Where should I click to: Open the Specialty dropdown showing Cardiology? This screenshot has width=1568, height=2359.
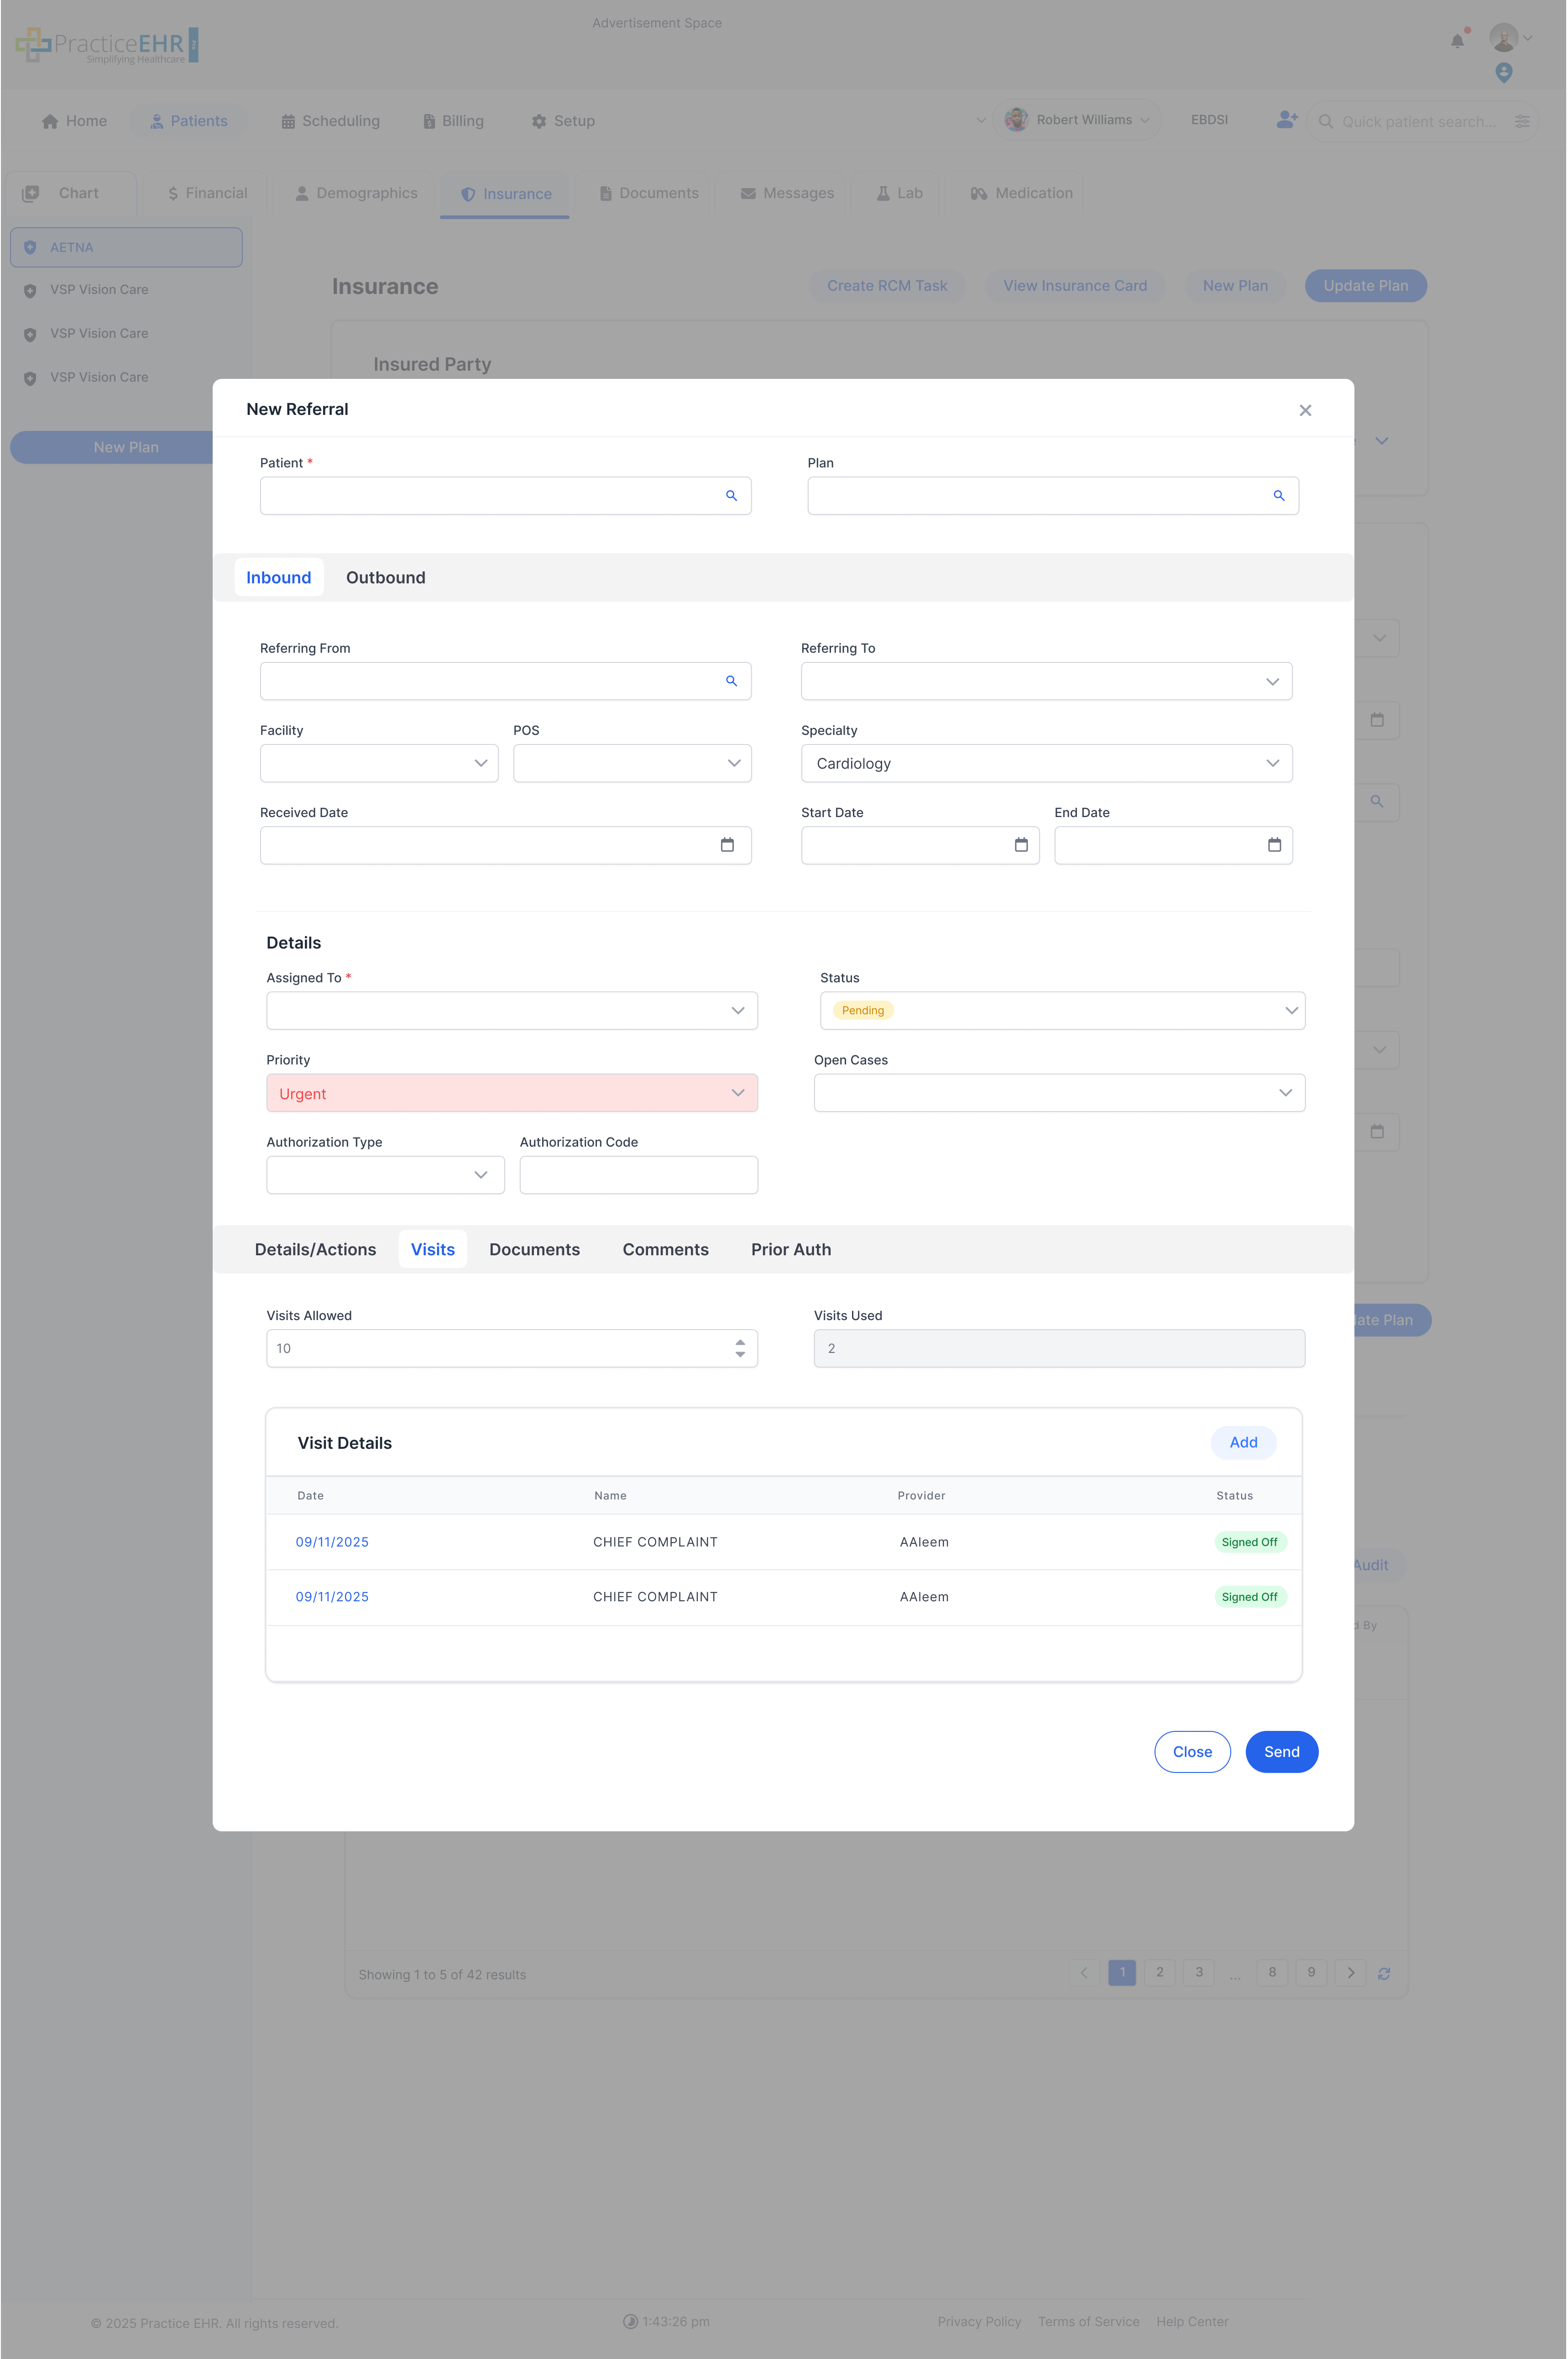click(1272, 763)
